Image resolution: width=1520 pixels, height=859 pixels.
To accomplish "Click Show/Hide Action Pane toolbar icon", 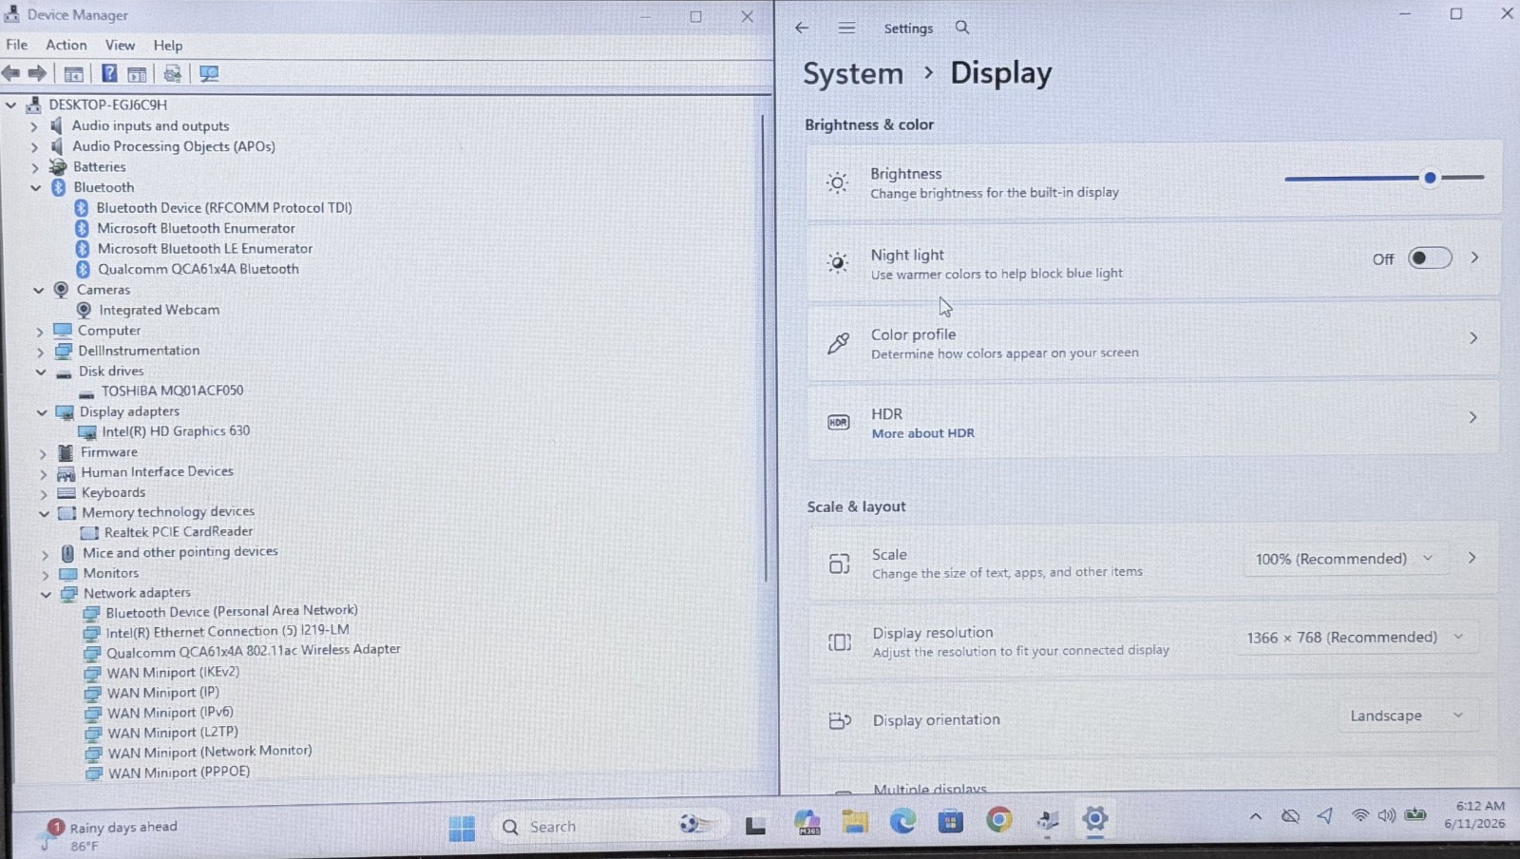I will pyautogui.click(x=137, y=73).
